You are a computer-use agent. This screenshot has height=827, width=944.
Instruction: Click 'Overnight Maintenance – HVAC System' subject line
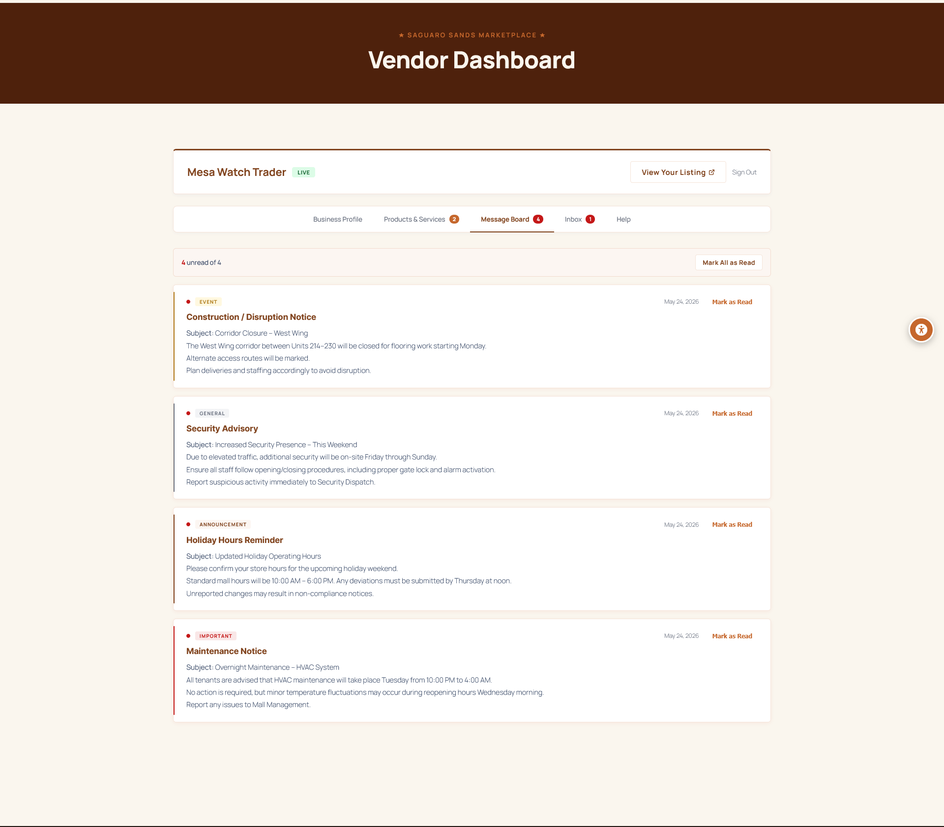coord(263,667)
